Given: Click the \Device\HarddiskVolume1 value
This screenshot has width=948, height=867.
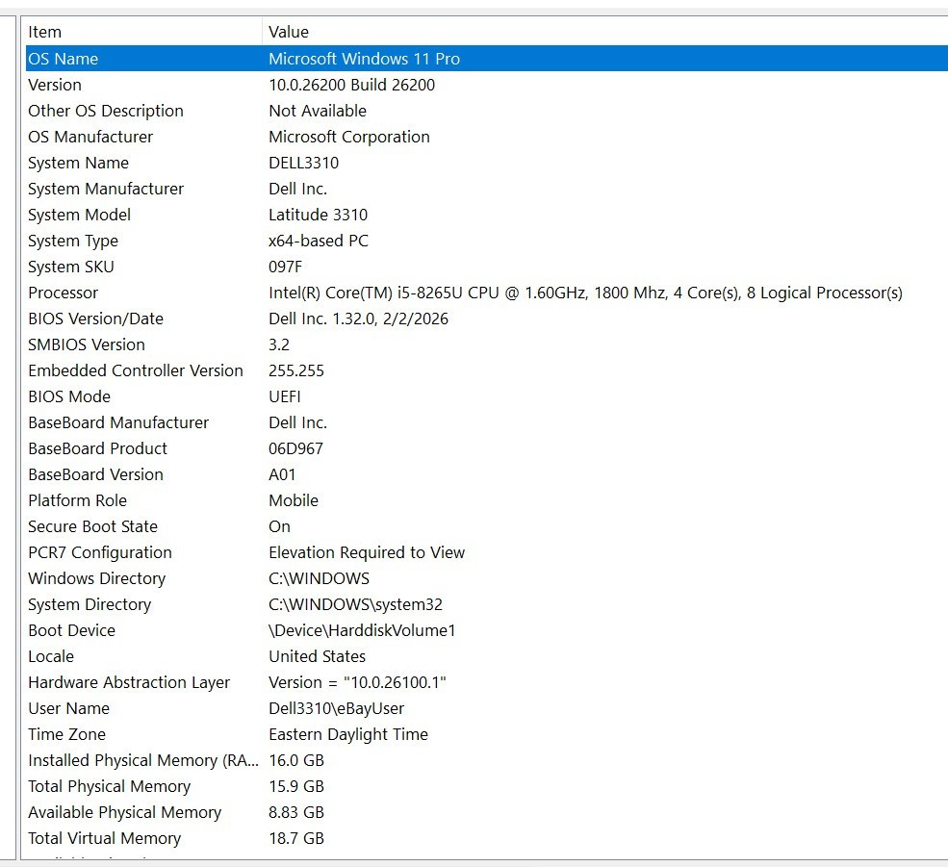Looking at the screenshot, I should pos(362,630).
